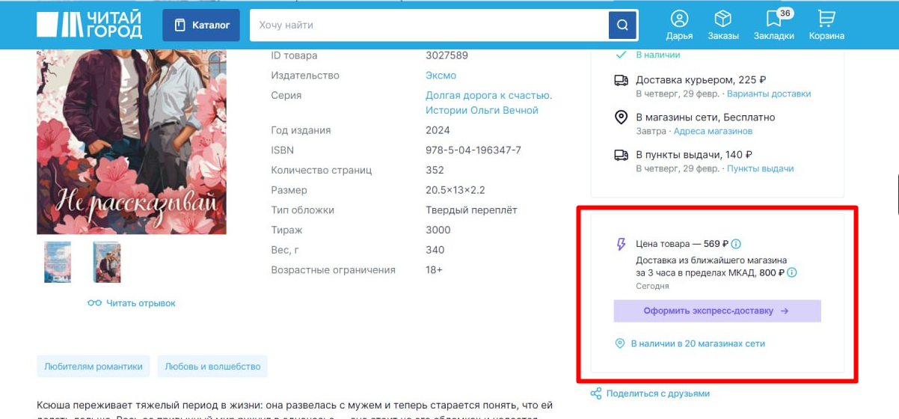Open Эксмо publisher link
The width and height of the screenshot is (899, 419).
coord(441,76)
